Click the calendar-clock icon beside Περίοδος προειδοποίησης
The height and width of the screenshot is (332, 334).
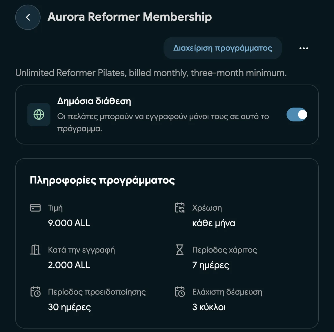point(35,292)
